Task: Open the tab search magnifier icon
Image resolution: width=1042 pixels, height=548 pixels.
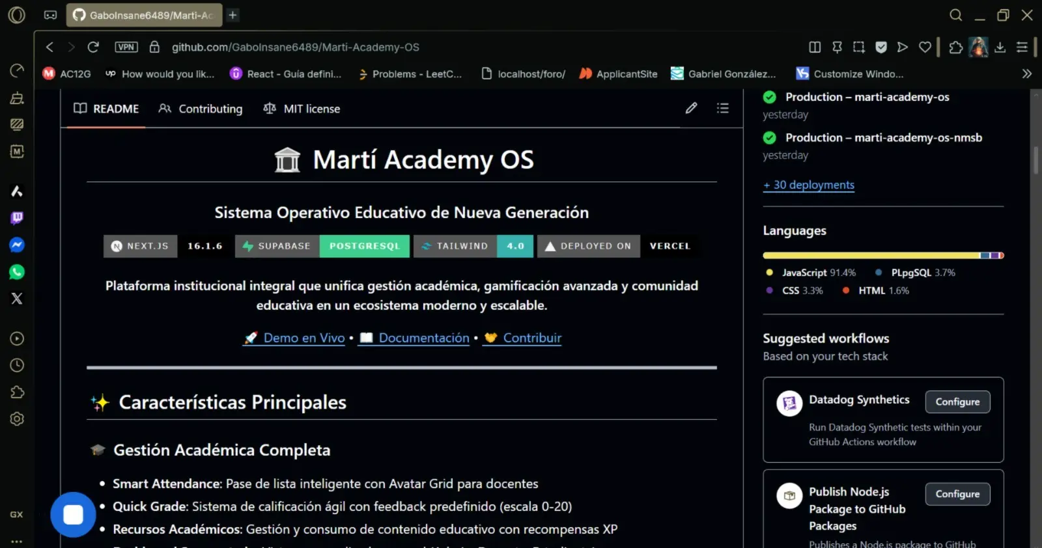Action: coord(955,14)
